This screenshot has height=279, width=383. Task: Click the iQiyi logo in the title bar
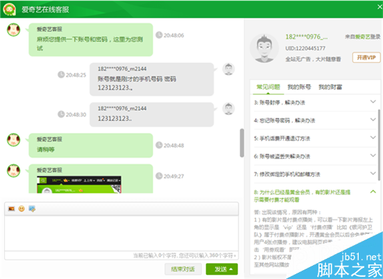(9, 10)
